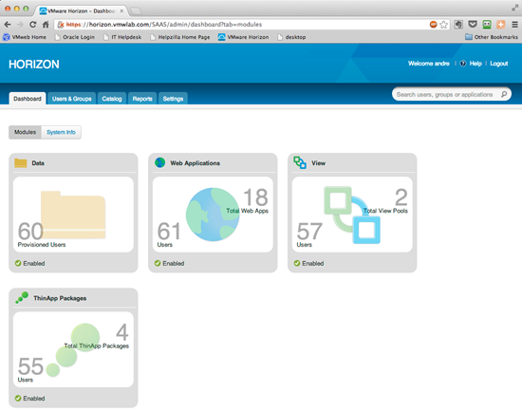
Task: Switch to the Reports tab
Action: click(x=142, y=99)
